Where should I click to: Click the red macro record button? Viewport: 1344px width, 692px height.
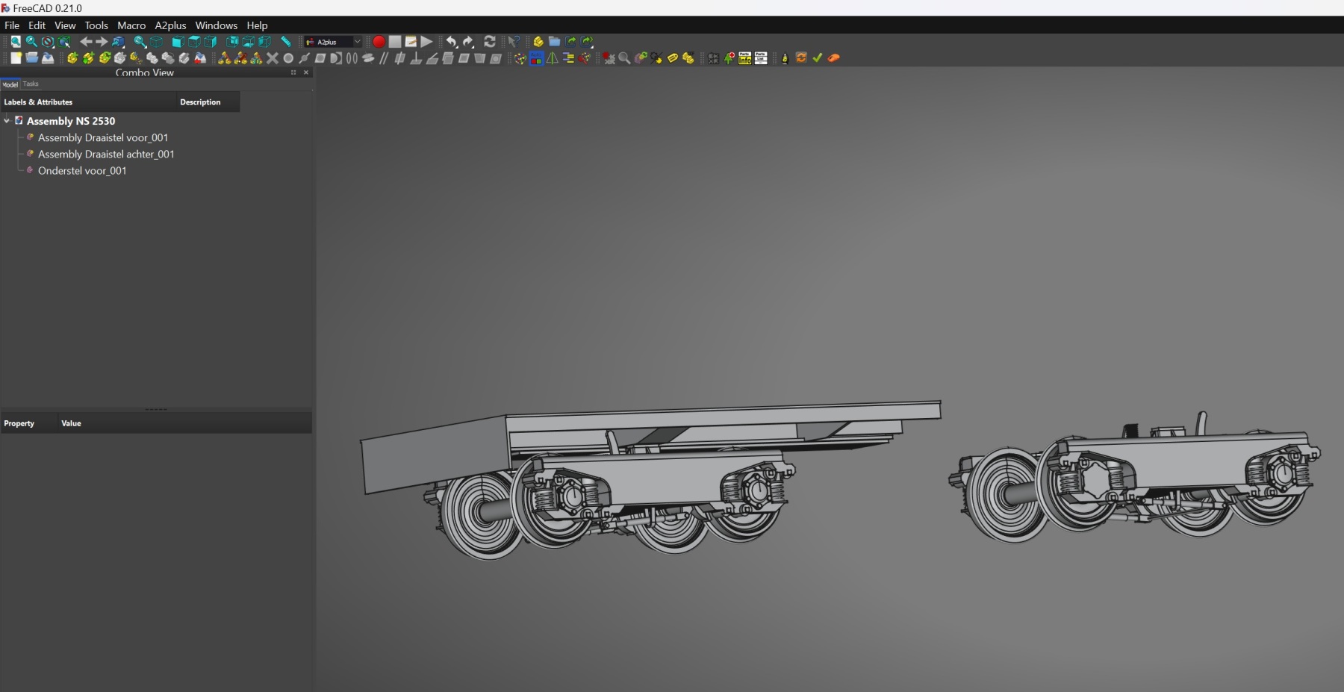(x=379, y=42)
